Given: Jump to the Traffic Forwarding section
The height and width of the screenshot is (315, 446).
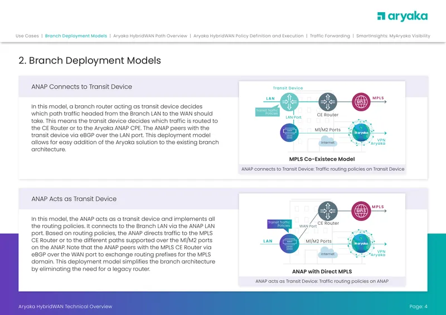Looking at the screenshot, I should 330,36.
